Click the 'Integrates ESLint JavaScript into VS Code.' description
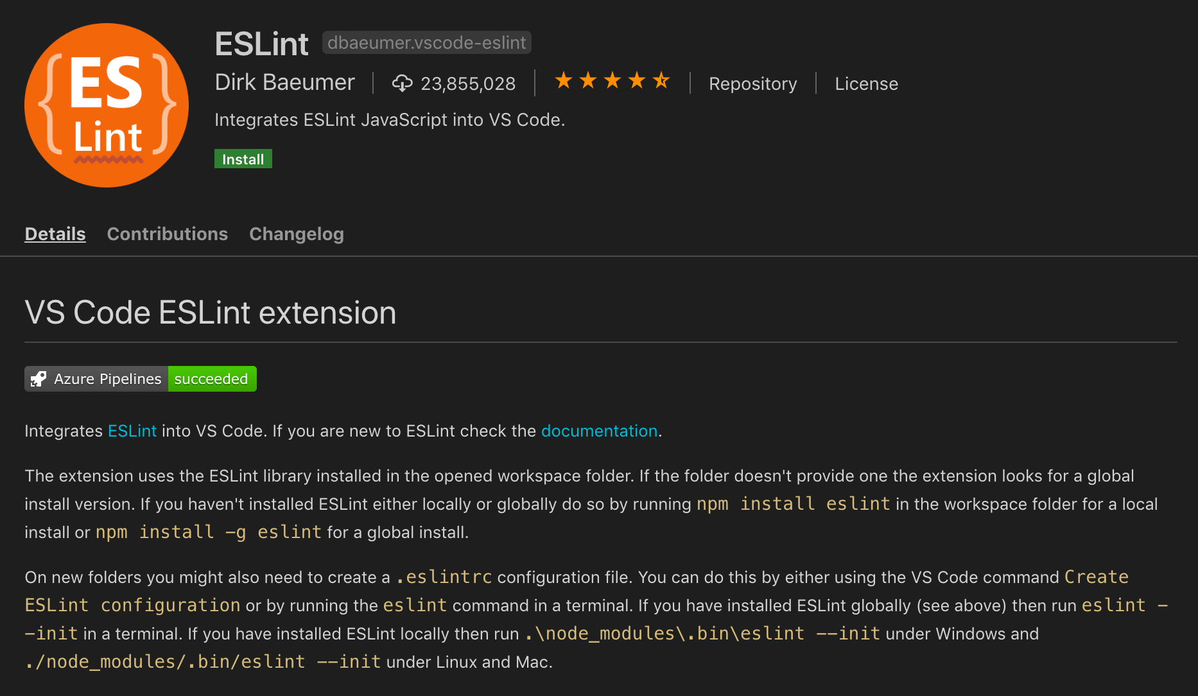This screenshot has width=1198, height=696. coord(390,120)
